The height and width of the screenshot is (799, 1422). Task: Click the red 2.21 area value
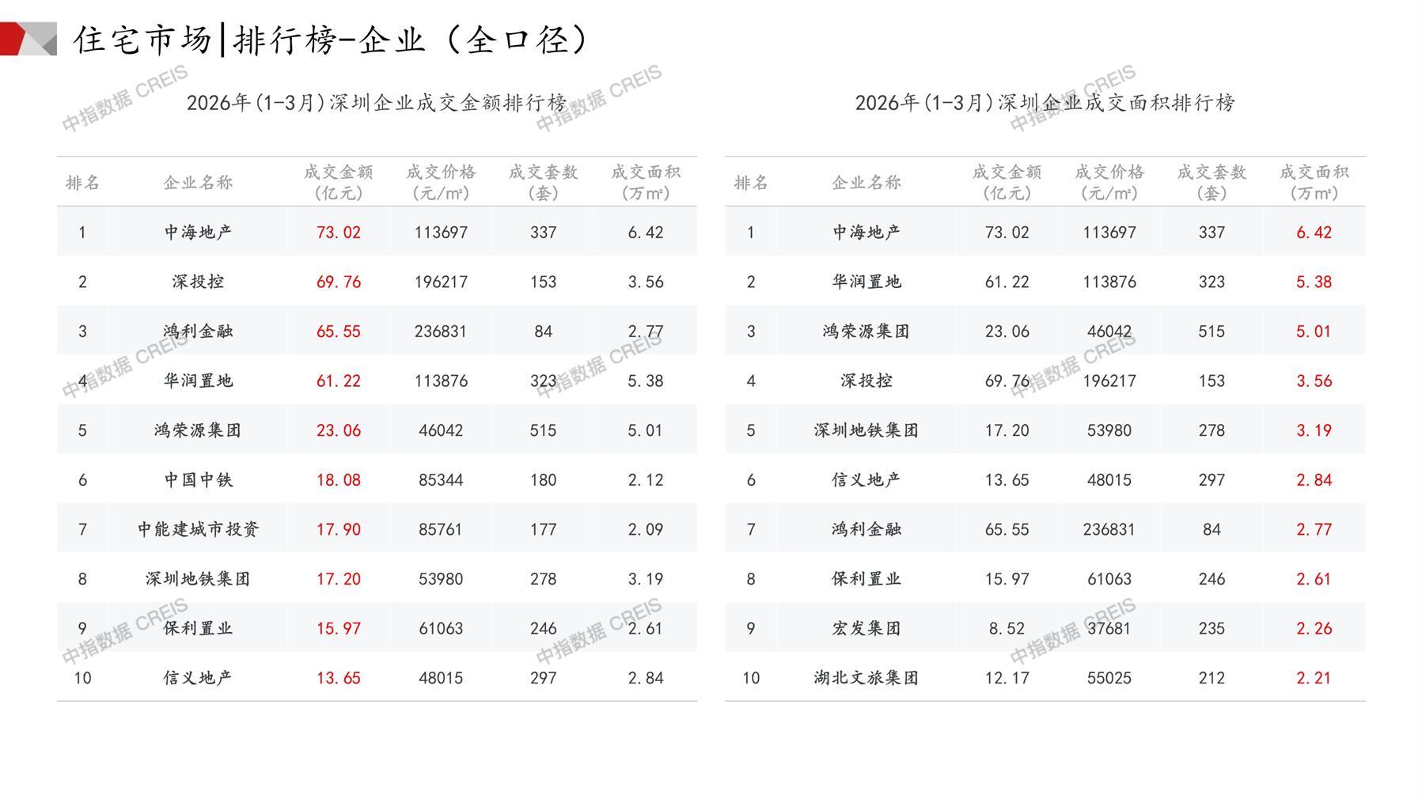tap(1314, 678)
